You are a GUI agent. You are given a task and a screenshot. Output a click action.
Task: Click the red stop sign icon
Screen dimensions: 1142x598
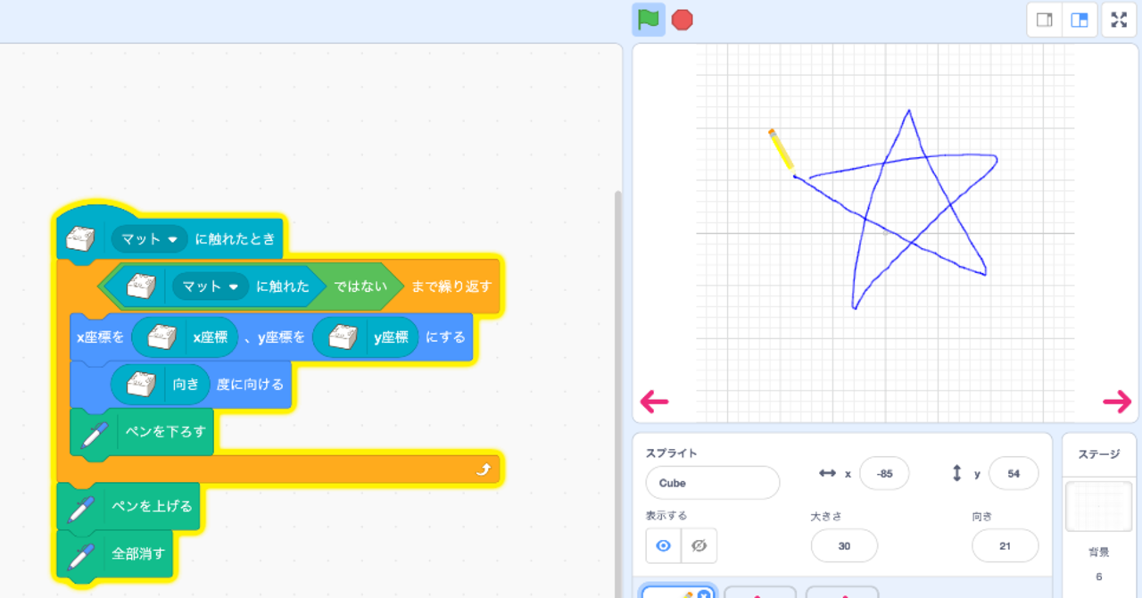[682, 20]
